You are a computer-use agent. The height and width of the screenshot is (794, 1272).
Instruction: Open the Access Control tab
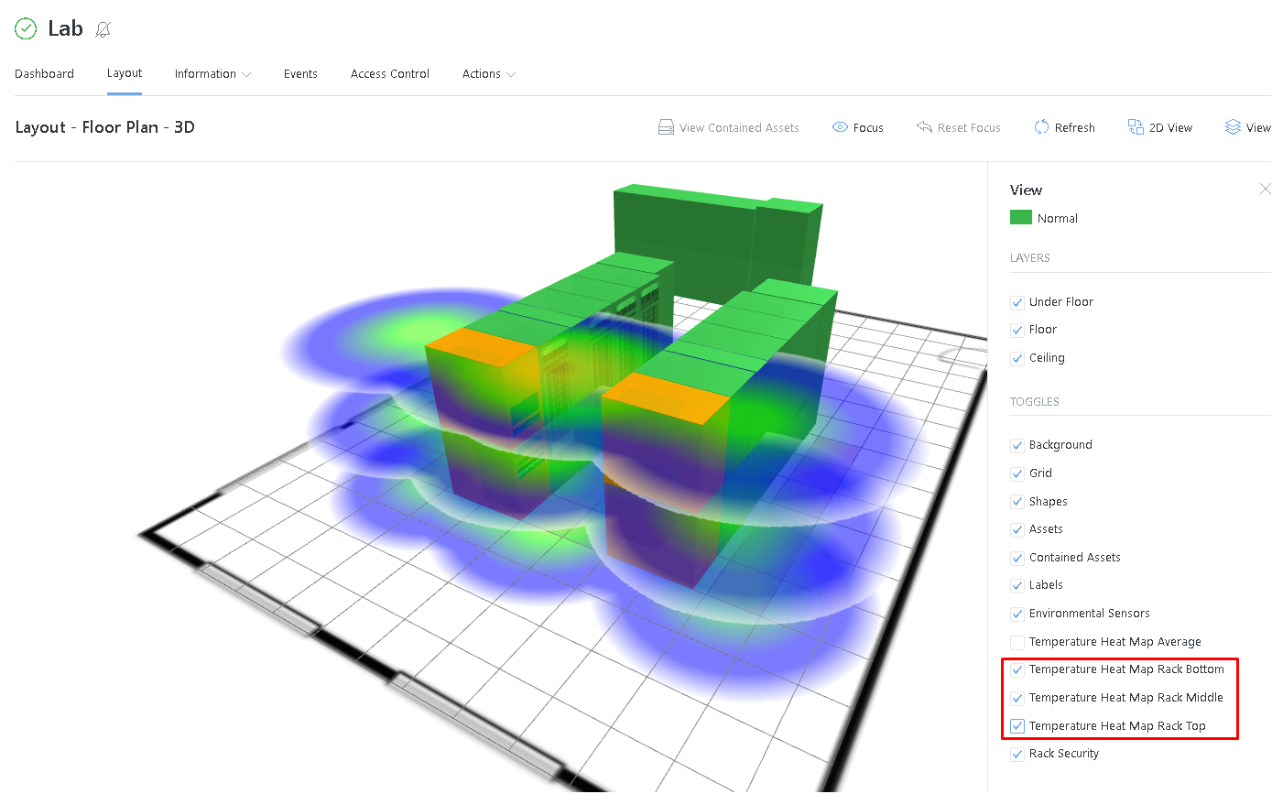(x=389, y=73)
